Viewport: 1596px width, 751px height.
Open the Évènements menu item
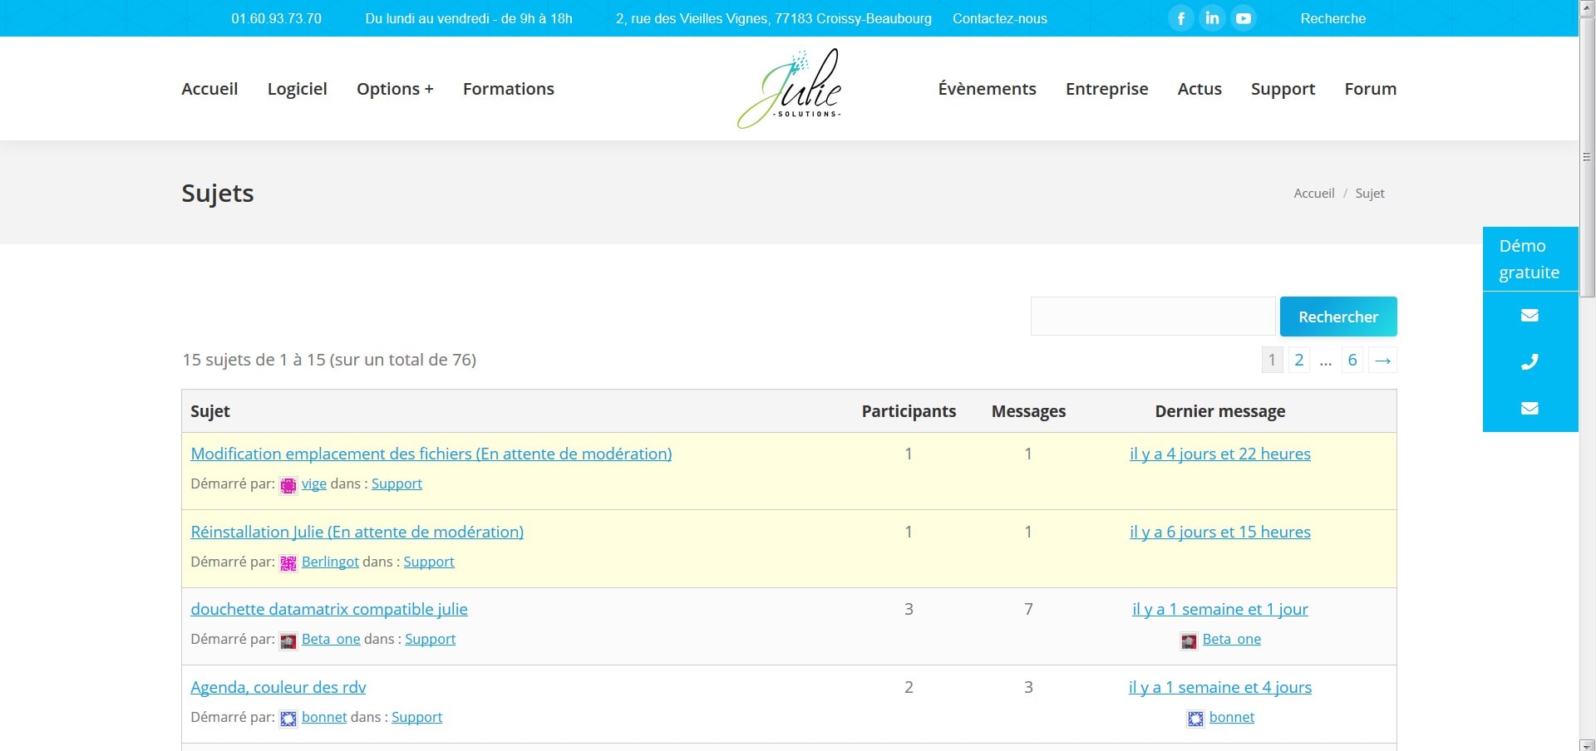tap(988, 89)
